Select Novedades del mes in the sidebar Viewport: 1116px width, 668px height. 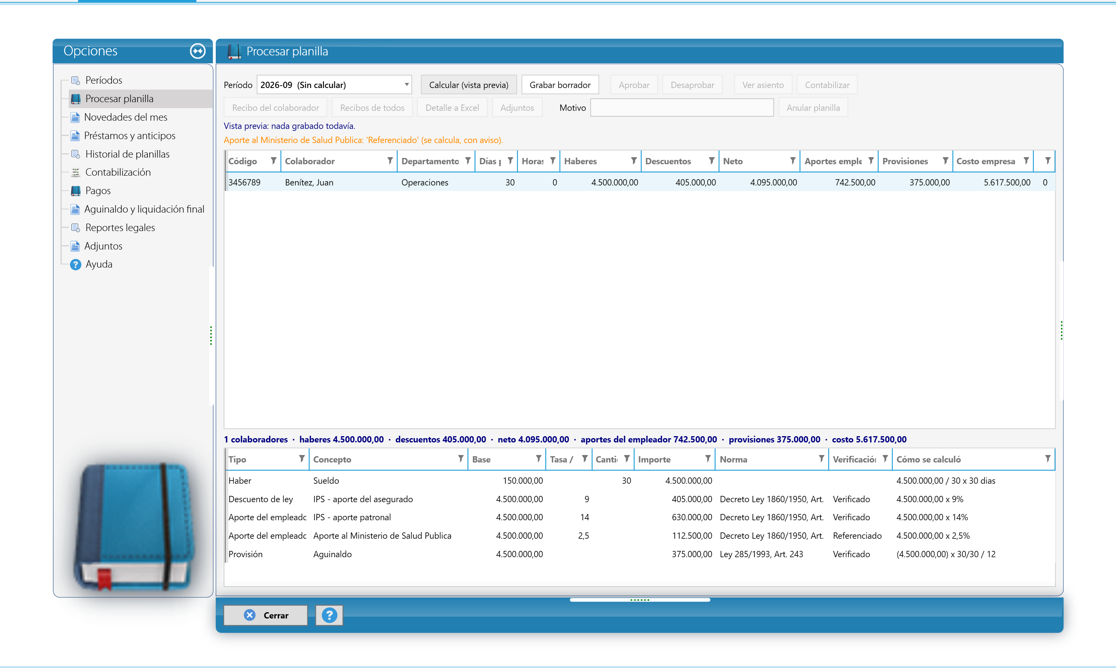click(x=126, y=117)
